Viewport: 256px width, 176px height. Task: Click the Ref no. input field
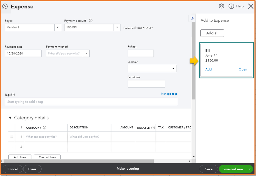140,53
